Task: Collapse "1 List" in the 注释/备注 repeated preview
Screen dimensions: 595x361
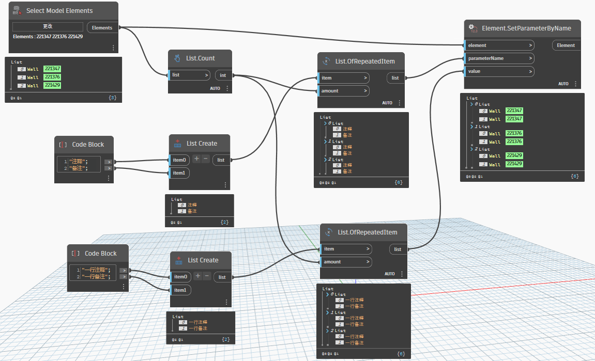Action: 325,142
